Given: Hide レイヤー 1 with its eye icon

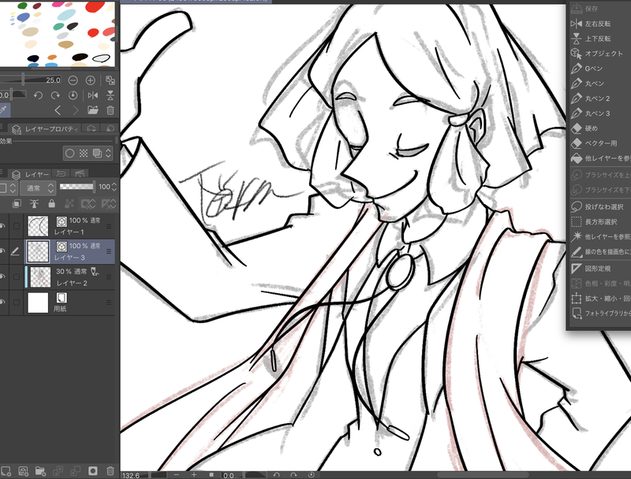Looking at the screenshot, I should tap(3, 226).
